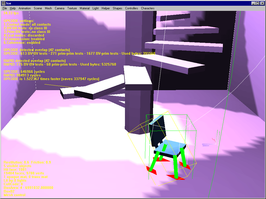The width and height of the screenshot is (266, 199).
Task: Maximize the Ice window
Action: coord(257,3)
